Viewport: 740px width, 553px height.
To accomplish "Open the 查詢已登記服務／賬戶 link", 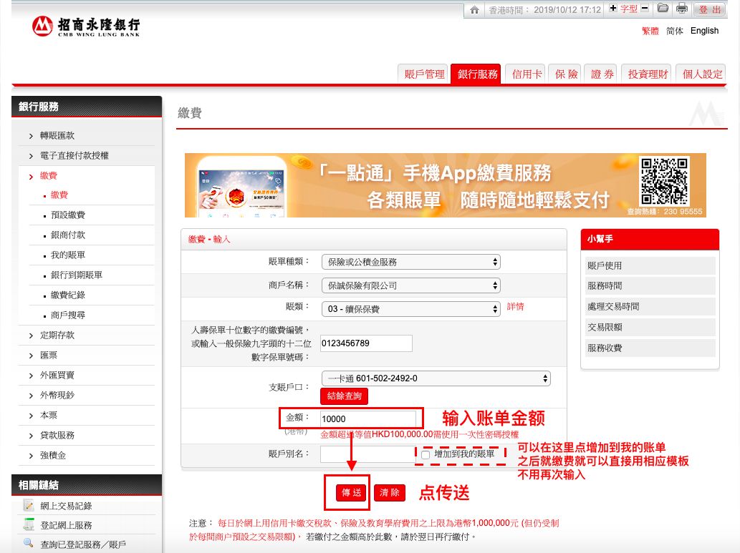I will (x=83, y=544).
